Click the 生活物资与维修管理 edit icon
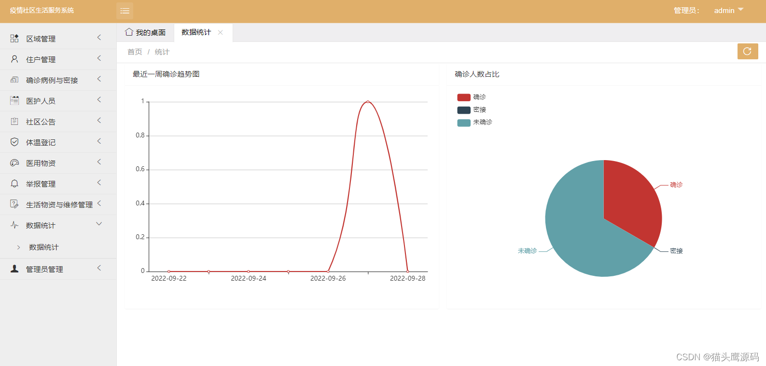 tap(14, 204)
